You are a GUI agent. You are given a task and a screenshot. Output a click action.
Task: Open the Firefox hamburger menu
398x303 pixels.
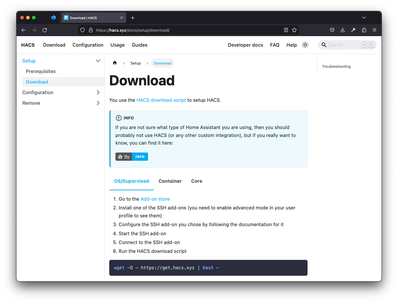pos(375,30)
